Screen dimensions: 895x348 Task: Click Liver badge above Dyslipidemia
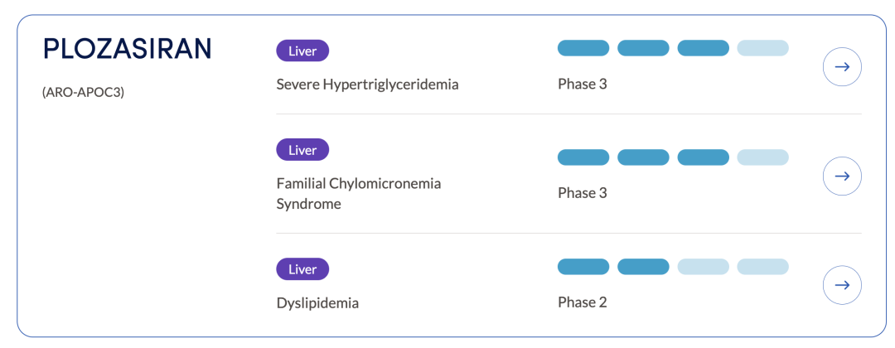(x=302, y=269)
